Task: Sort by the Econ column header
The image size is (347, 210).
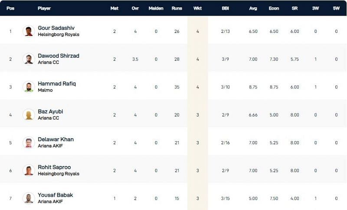Action: pyautogui.click(x=273, y=8)
